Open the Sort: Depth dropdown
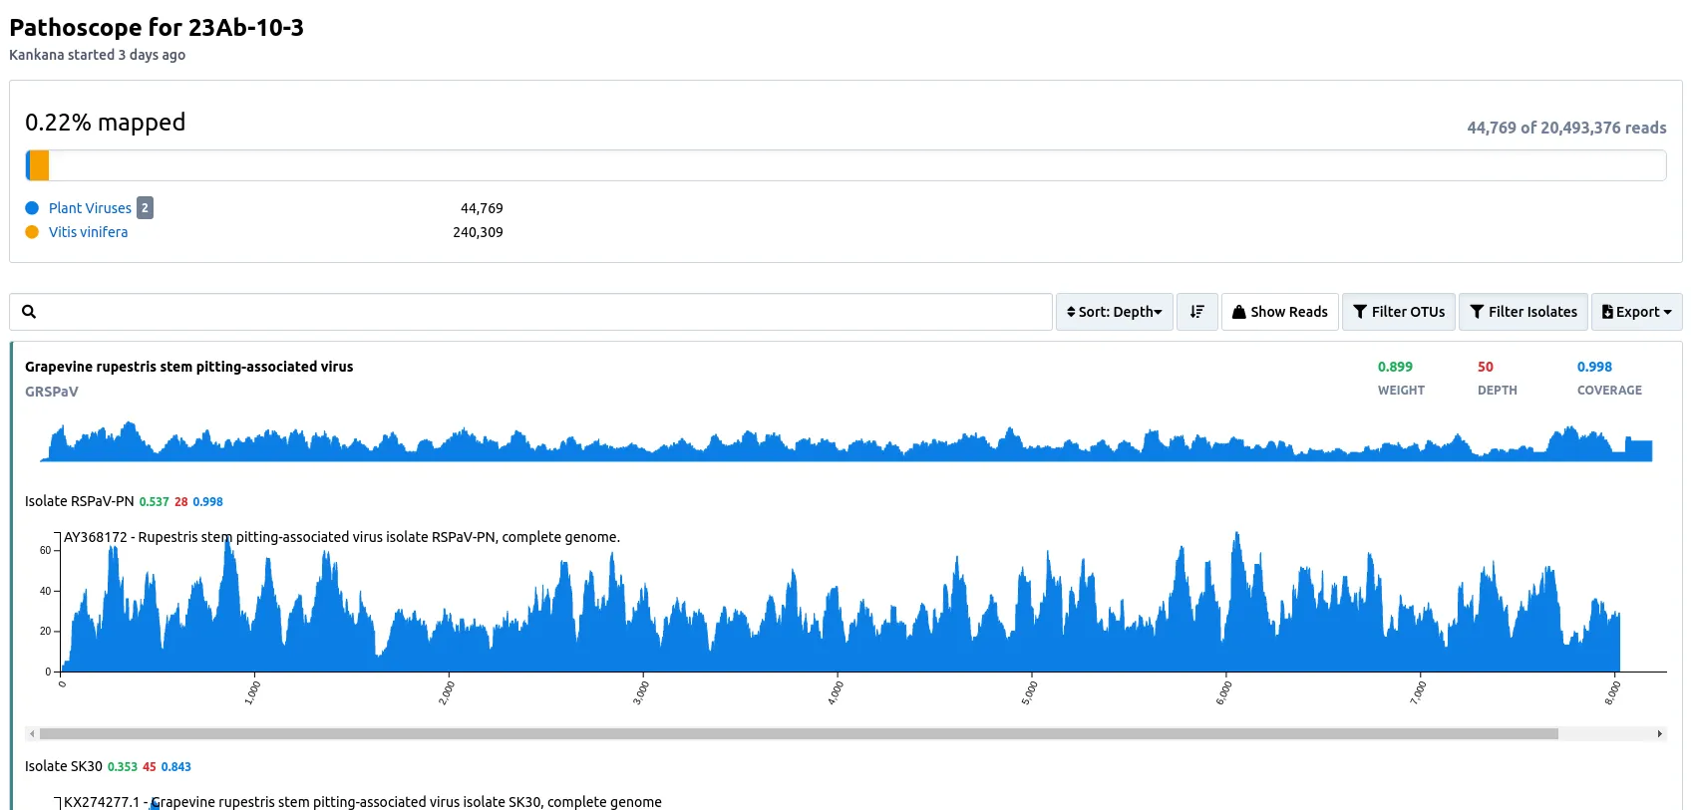Image resolution: width=1692 pixels, height=810 pixels. coord(1114,312)
